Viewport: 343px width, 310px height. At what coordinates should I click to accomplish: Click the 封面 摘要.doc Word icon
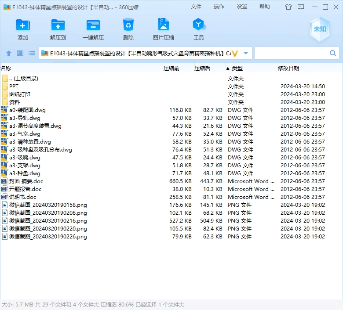(x=4, y=181)
